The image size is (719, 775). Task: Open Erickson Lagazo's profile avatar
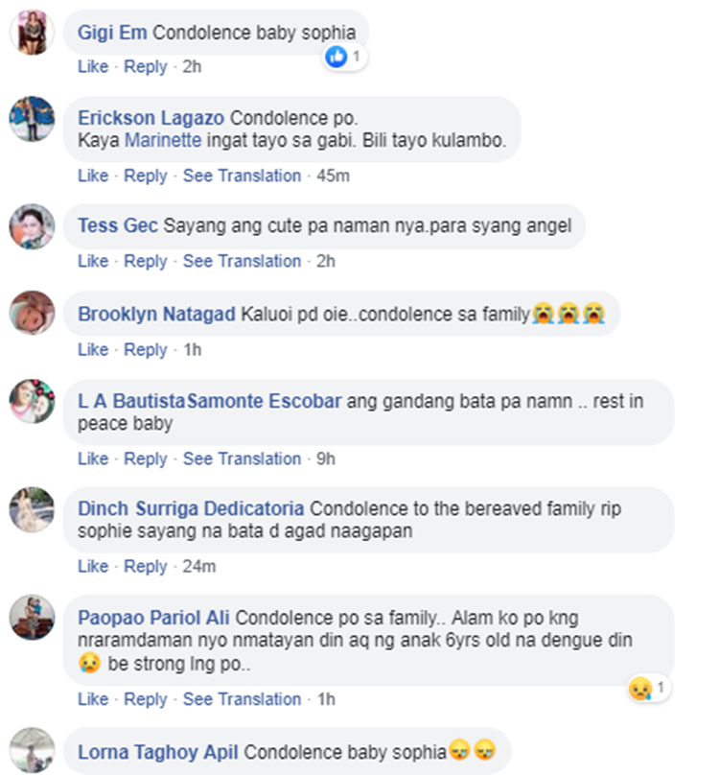pos(33,119)
